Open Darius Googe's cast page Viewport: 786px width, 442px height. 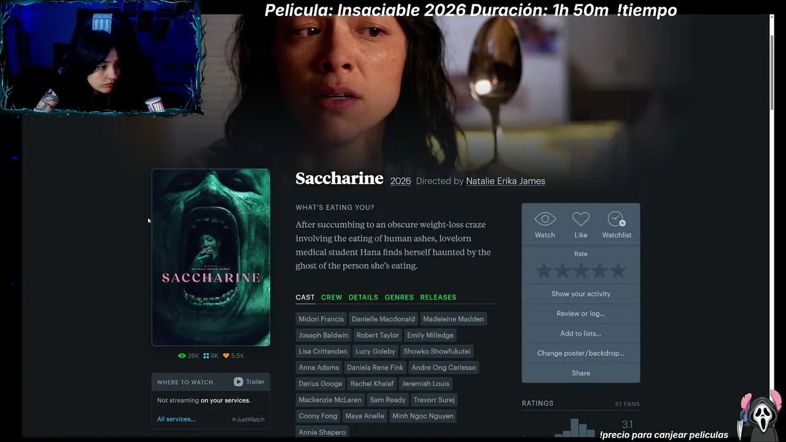point(321,384)
